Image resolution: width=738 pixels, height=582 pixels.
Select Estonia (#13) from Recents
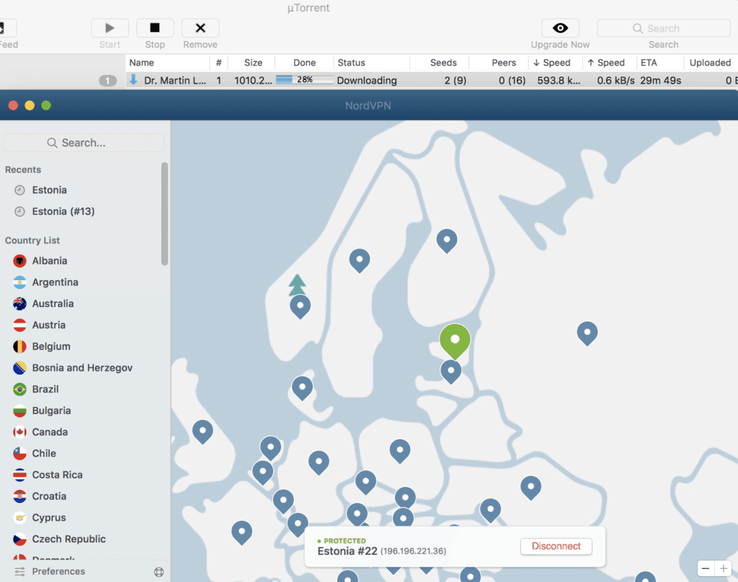pos(63,211)
